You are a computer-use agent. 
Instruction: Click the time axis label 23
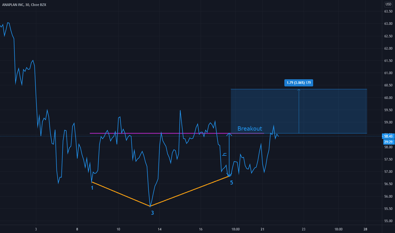[303, 229]
